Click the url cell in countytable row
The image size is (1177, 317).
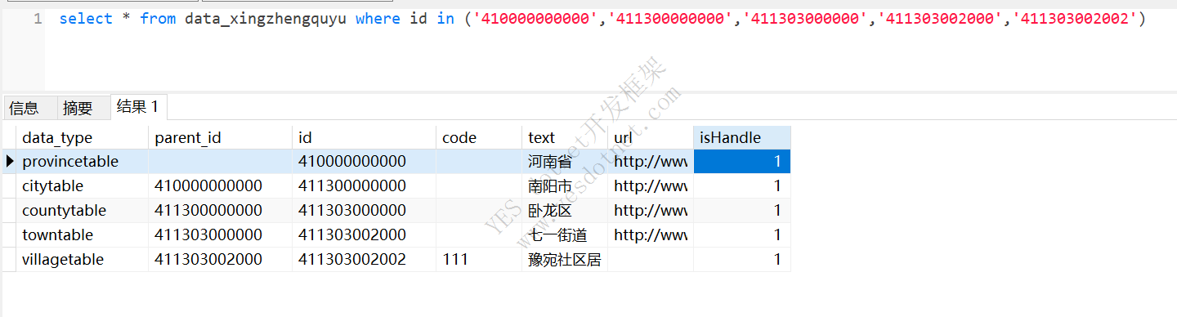[x=650, y=211]
